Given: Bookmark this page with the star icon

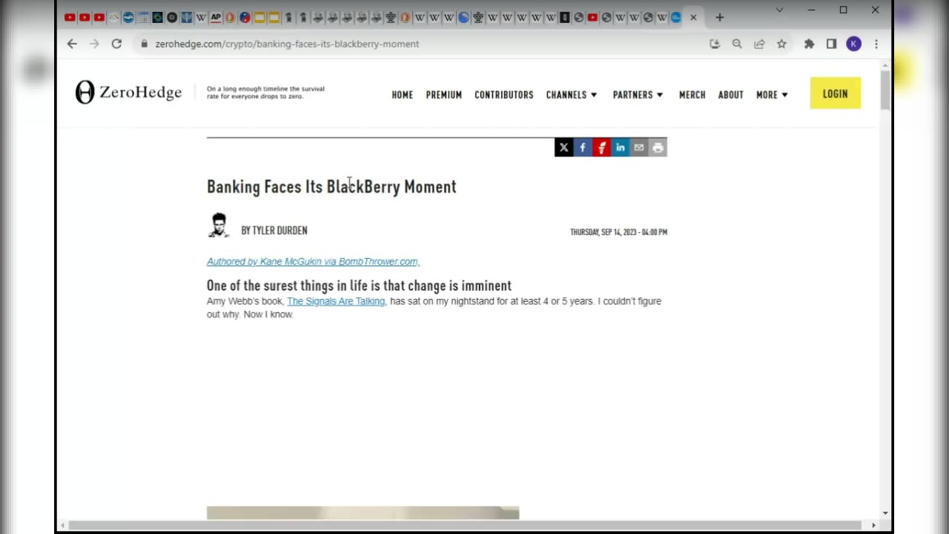Looking at the screenshot, I should pyautogui.click(x=781, y=44).
